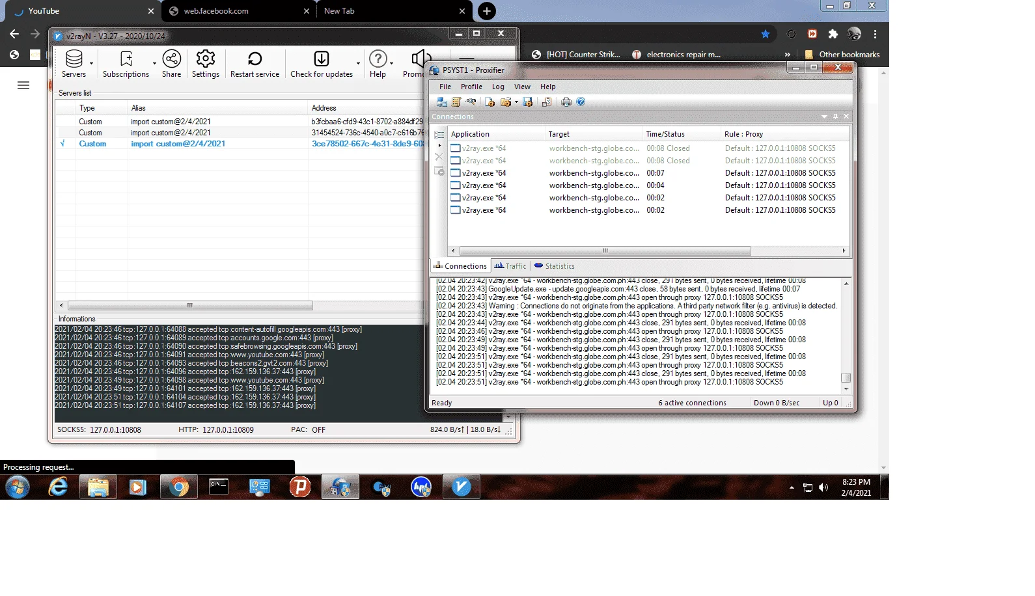Click volume speaker in system tray
Screen dimensions: 1035x596
click(823, 487)
